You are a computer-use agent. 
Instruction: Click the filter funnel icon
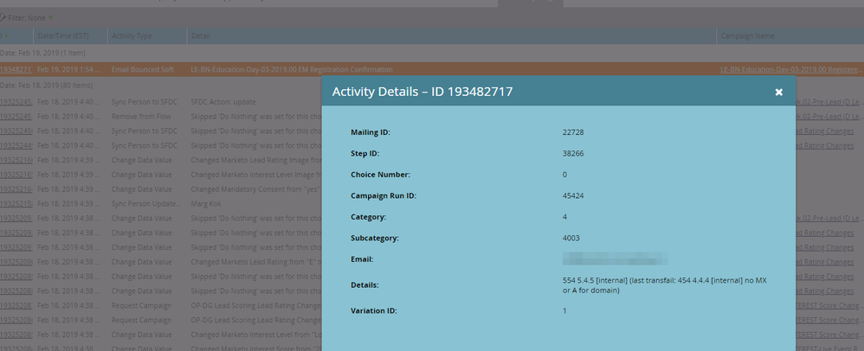click(3, 17)
